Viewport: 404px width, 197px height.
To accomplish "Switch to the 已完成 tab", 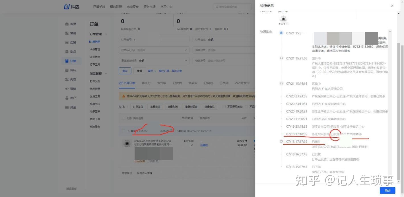I will coord(209,83).
